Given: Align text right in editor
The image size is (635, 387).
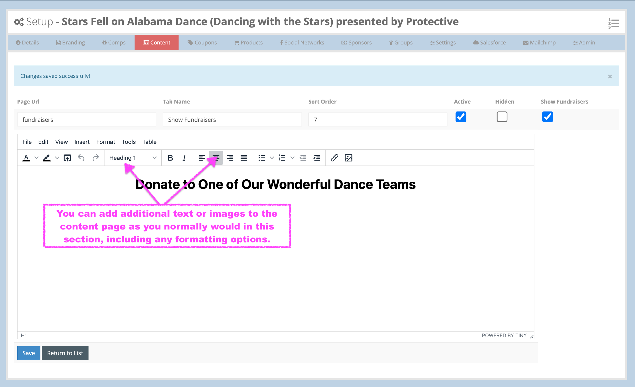Looking at the screenshot, I should tap(230, 158).
